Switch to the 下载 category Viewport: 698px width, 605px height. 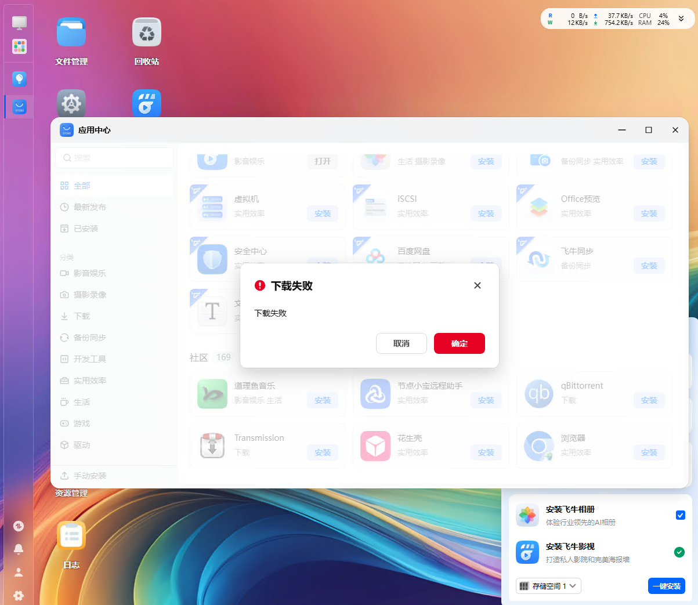(84, 316)
